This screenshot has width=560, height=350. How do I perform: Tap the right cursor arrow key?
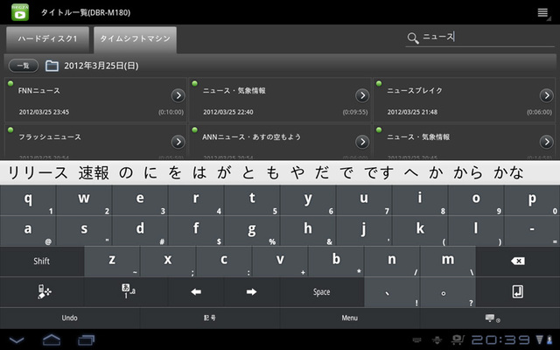pos(252,291)
